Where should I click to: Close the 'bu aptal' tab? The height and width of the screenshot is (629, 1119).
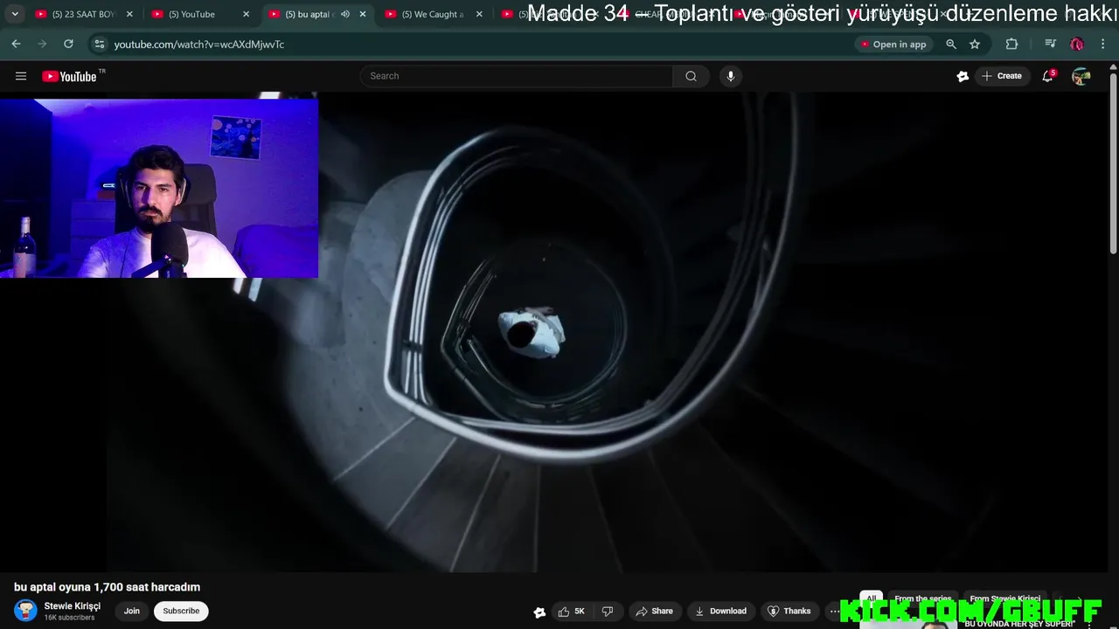[363, 14]
